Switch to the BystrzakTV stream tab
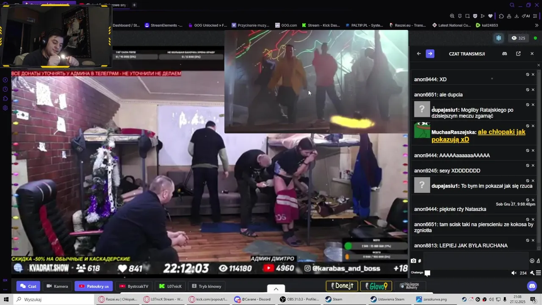 tap(134, 286)
